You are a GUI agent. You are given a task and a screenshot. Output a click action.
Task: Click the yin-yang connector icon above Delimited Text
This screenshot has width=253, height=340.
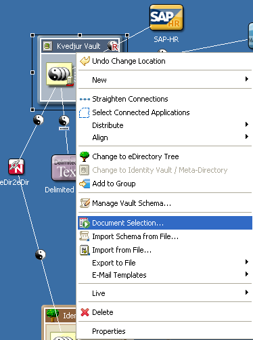64,121
